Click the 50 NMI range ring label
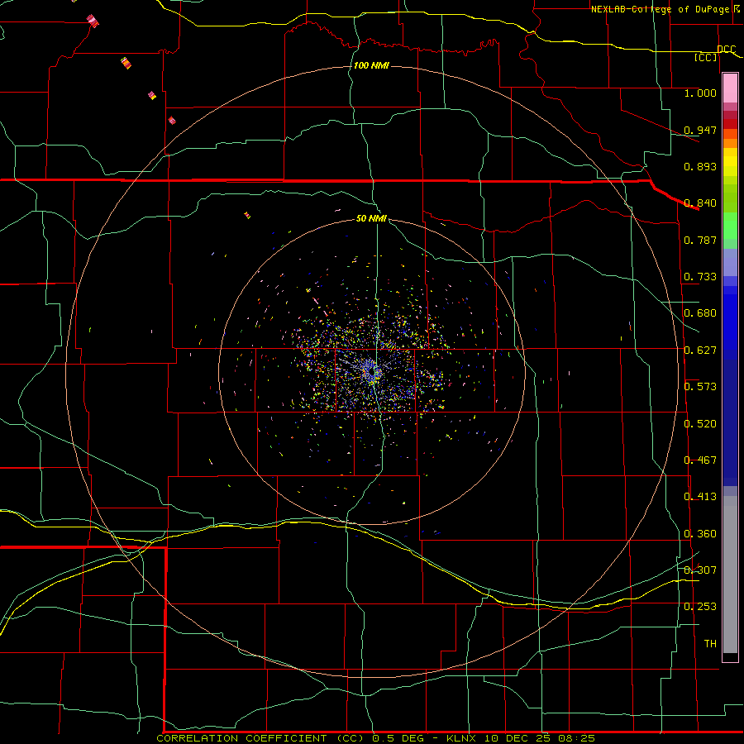The width and height of the screenshot is (744, 744). coord(371,219)
